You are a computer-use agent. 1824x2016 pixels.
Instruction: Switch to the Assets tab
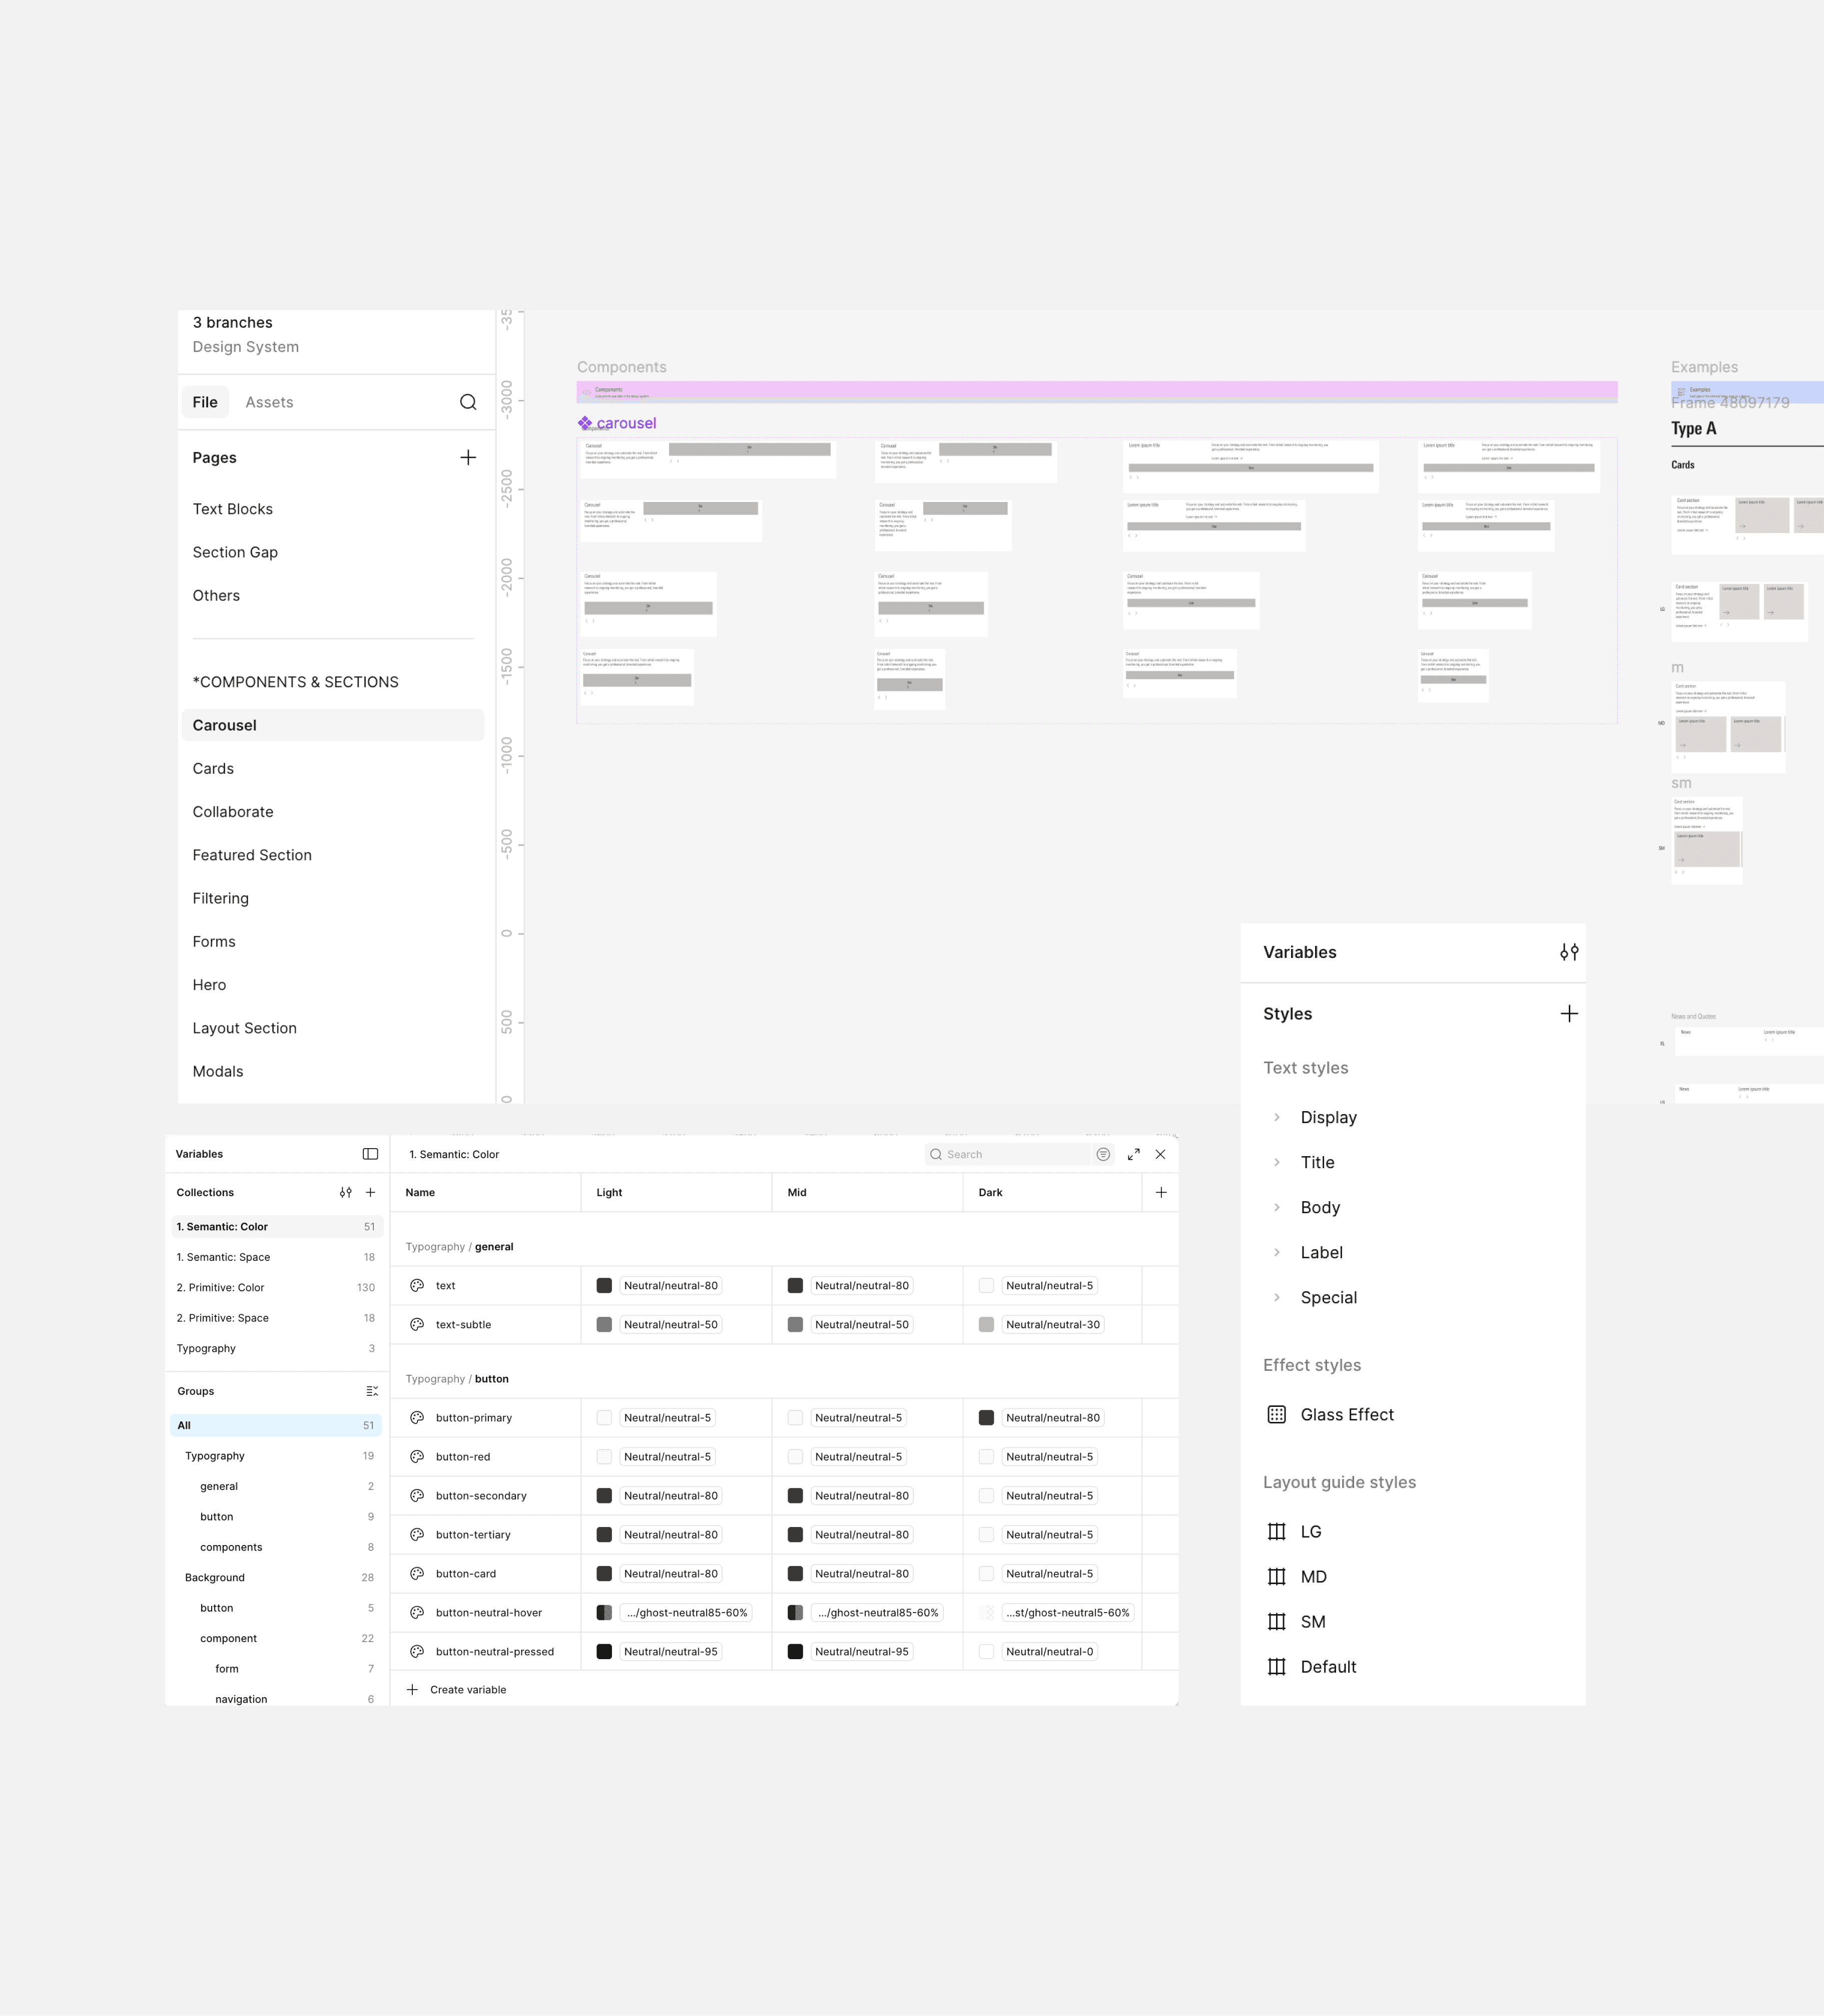point(268,402)
